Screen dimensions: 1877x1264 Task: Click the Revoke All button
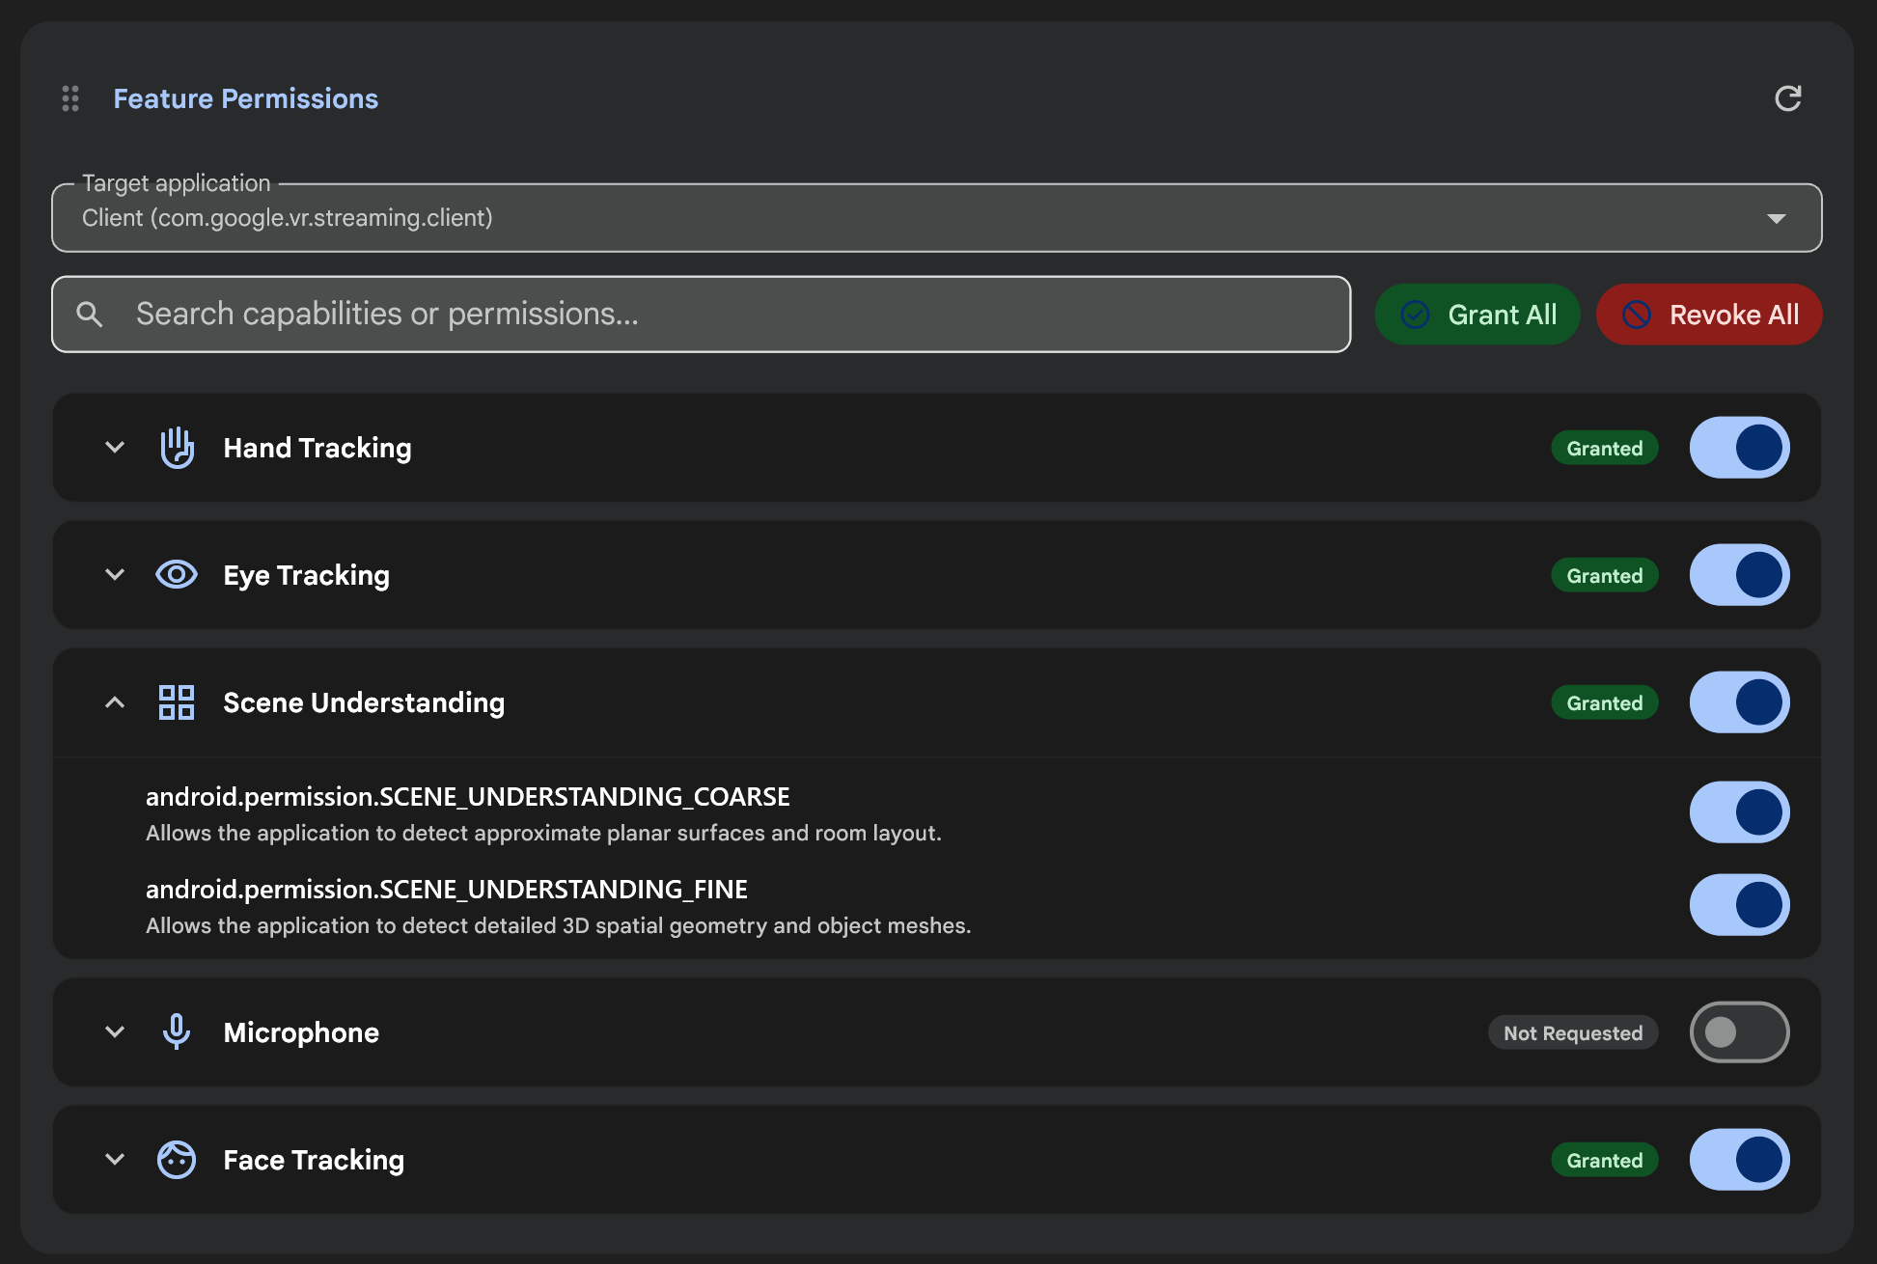[x=1709, y=315]
